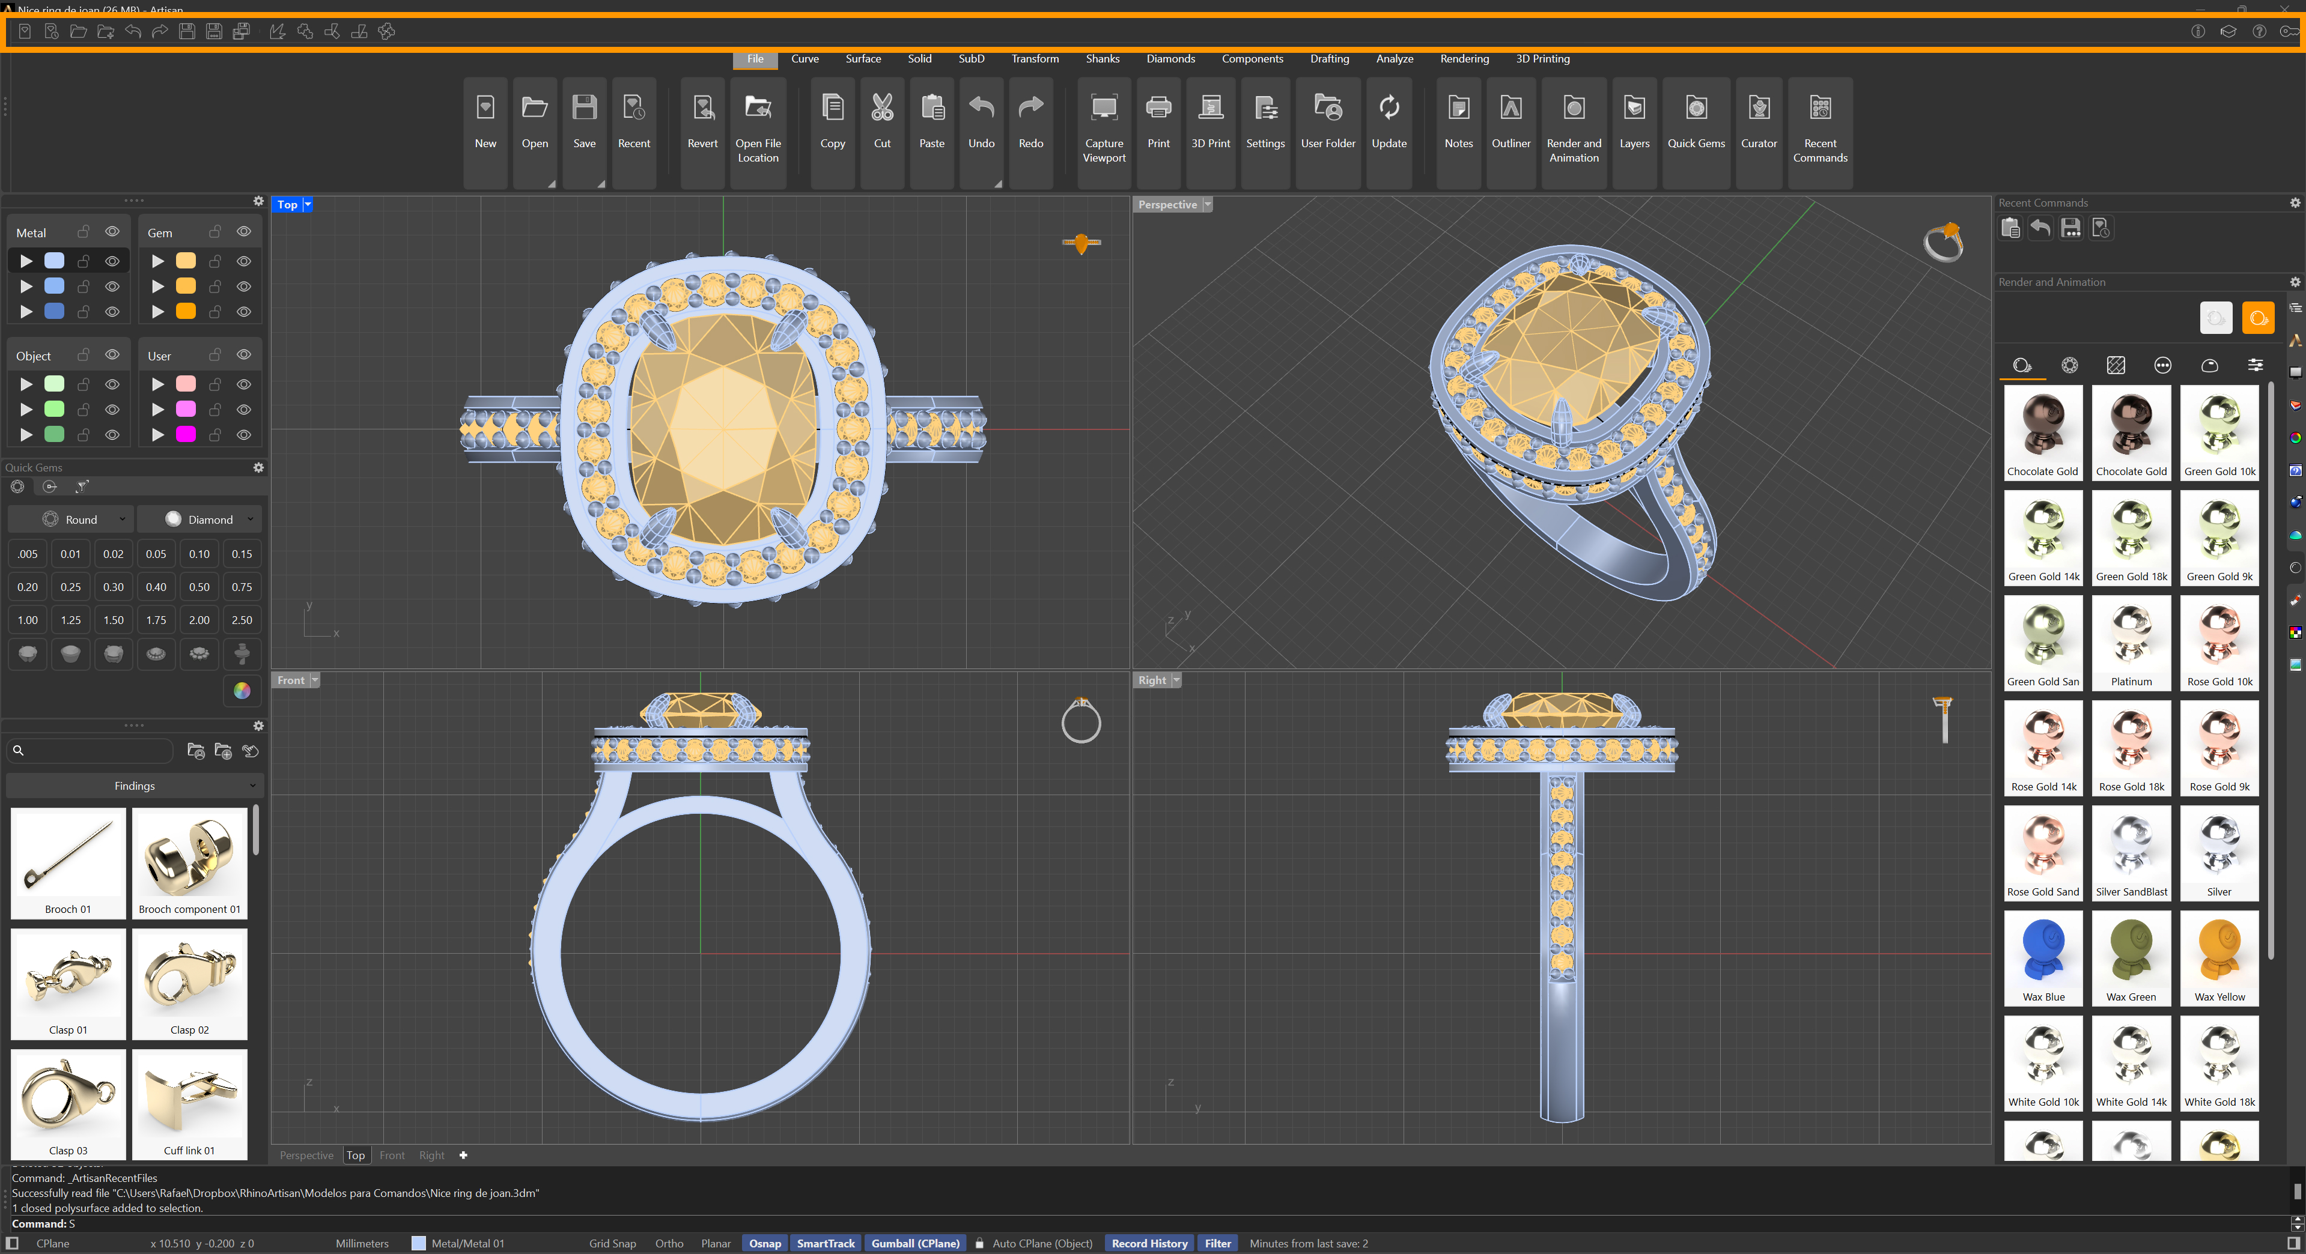The height and width of the screenshot is (1254, 2306).
Task: Click Capture Viewport icon
Action: coord(1104,108)
